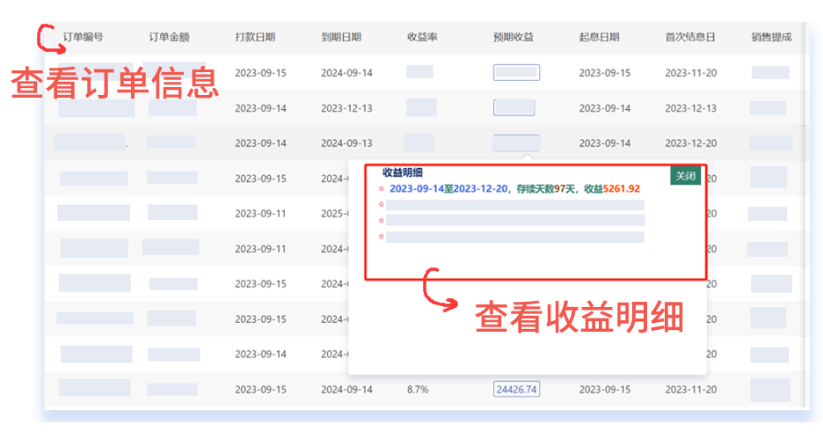Click the 2024-09-13 maturity date cell
The height and width of the screenshot is (432, 823).
point(346,143)
